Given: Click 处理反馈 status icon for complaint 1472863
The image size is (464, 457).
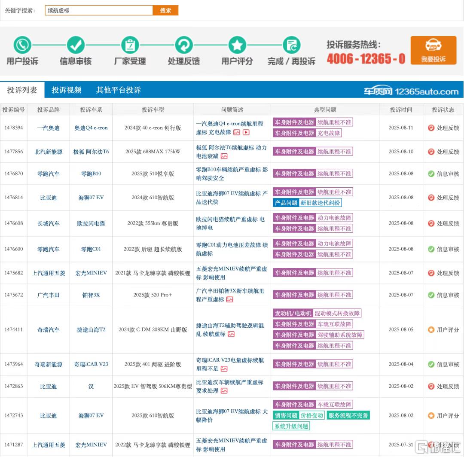Looking at the screenshot, I should [431, 386].
